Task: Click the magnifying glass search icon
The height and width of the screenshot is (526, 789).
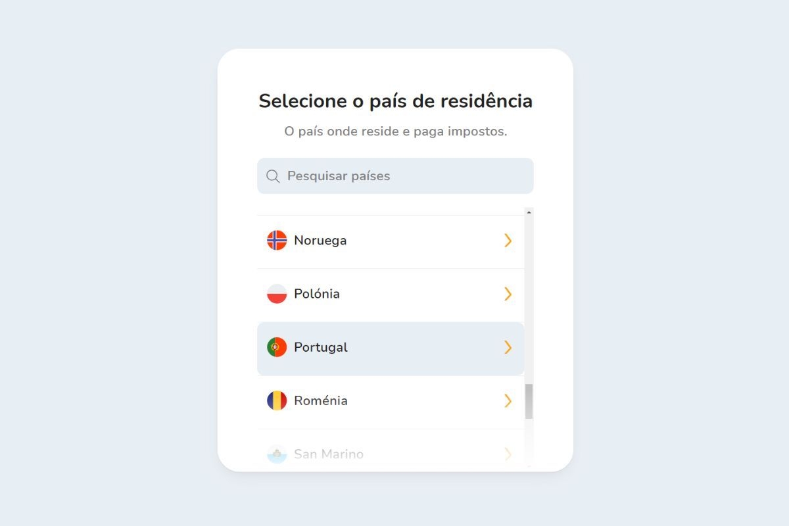Action: click(x=272, y=176)
